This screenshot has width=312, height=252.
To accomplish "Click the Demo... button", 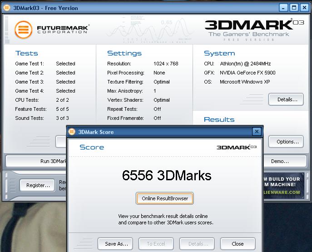I will 285,161.
